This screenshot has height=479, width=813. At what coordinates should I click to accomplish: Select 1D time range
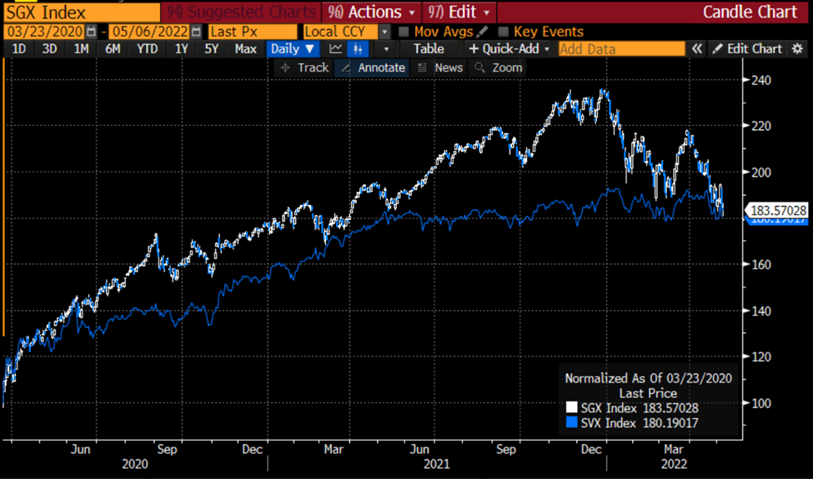(x=18, y=48)
